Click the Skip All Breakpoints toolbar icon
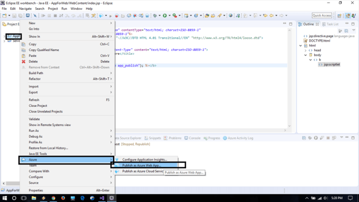359x202 pixels. point(35,15)
